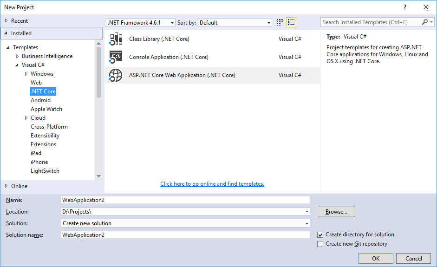
Task: Expand the Online section
Action: (7, 186)
